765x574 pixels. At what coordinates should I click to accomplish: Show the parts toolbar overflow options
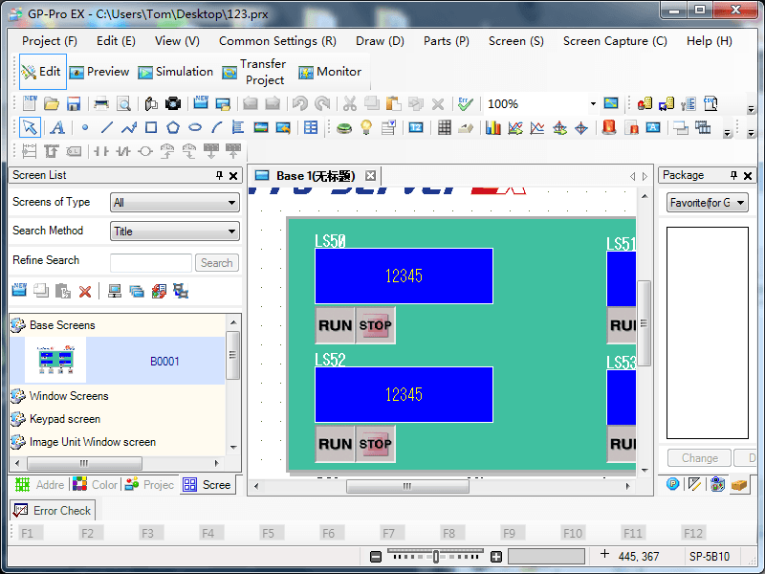[728, 133]
